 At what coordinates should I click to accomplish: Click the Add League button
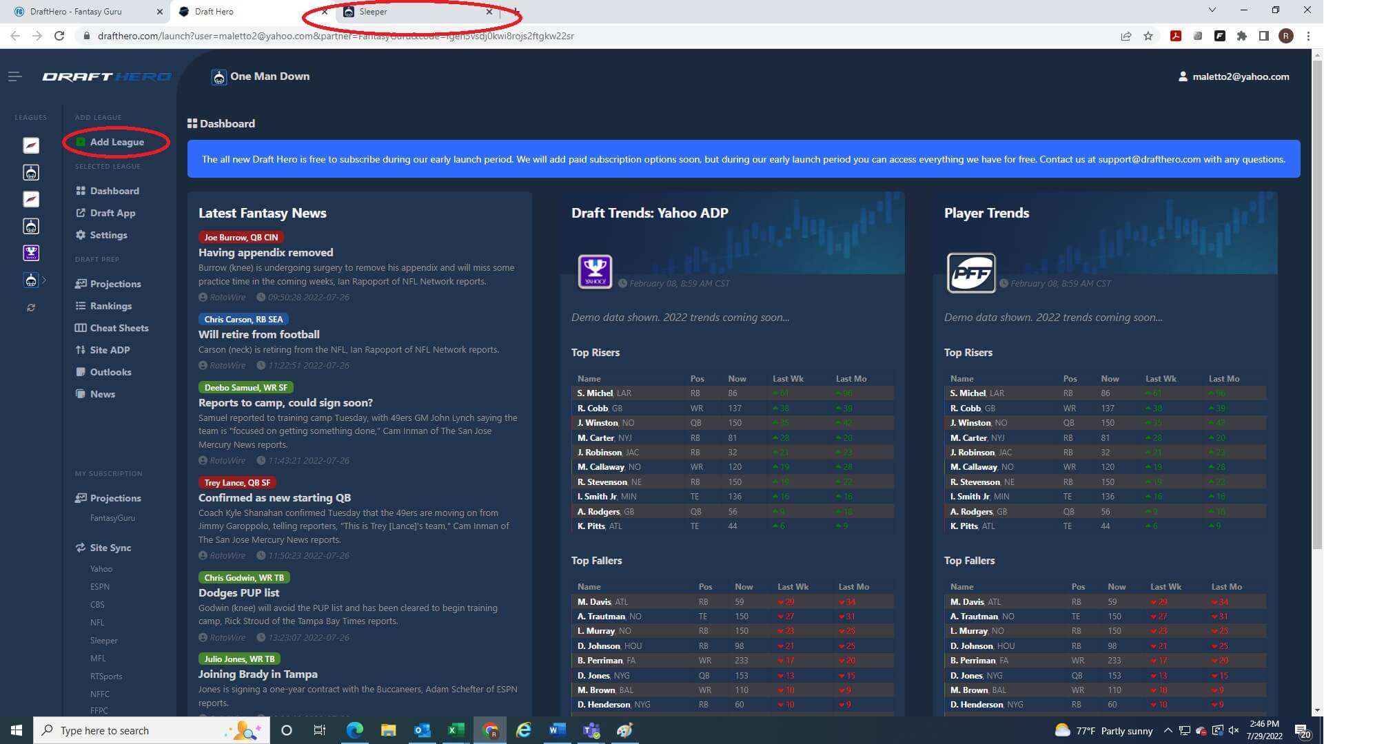coord(110,142)
